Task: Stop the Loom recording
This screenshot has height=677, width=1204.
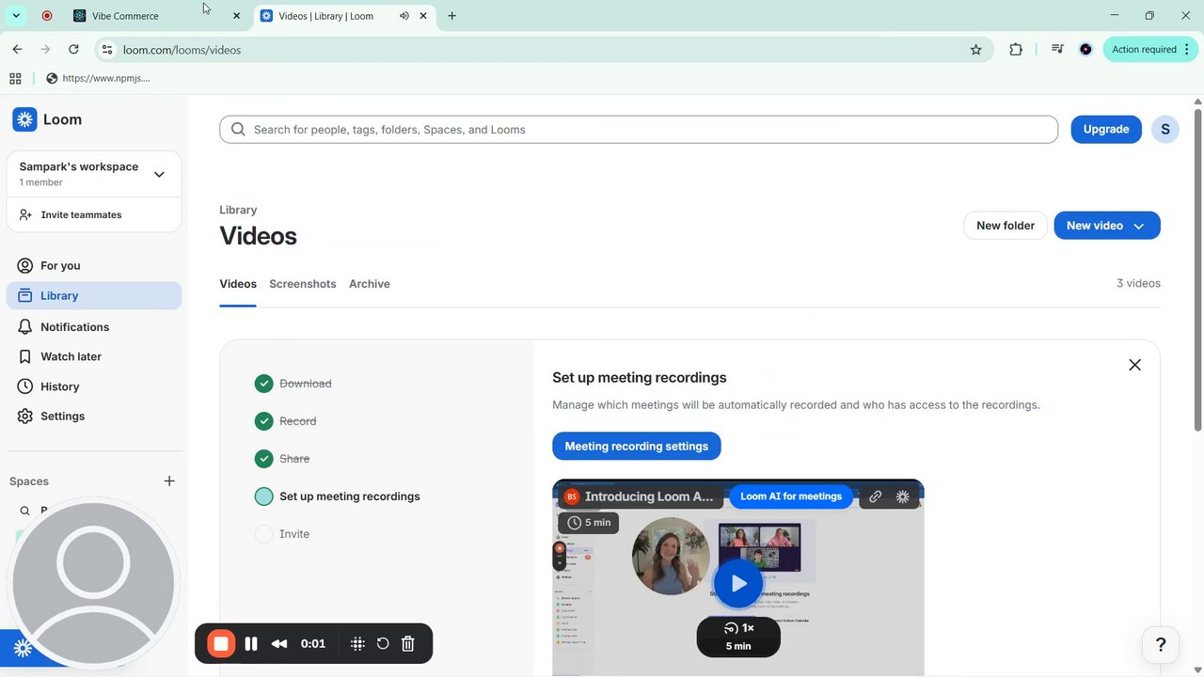Action: pyautogui.click(x=221, y=644)
